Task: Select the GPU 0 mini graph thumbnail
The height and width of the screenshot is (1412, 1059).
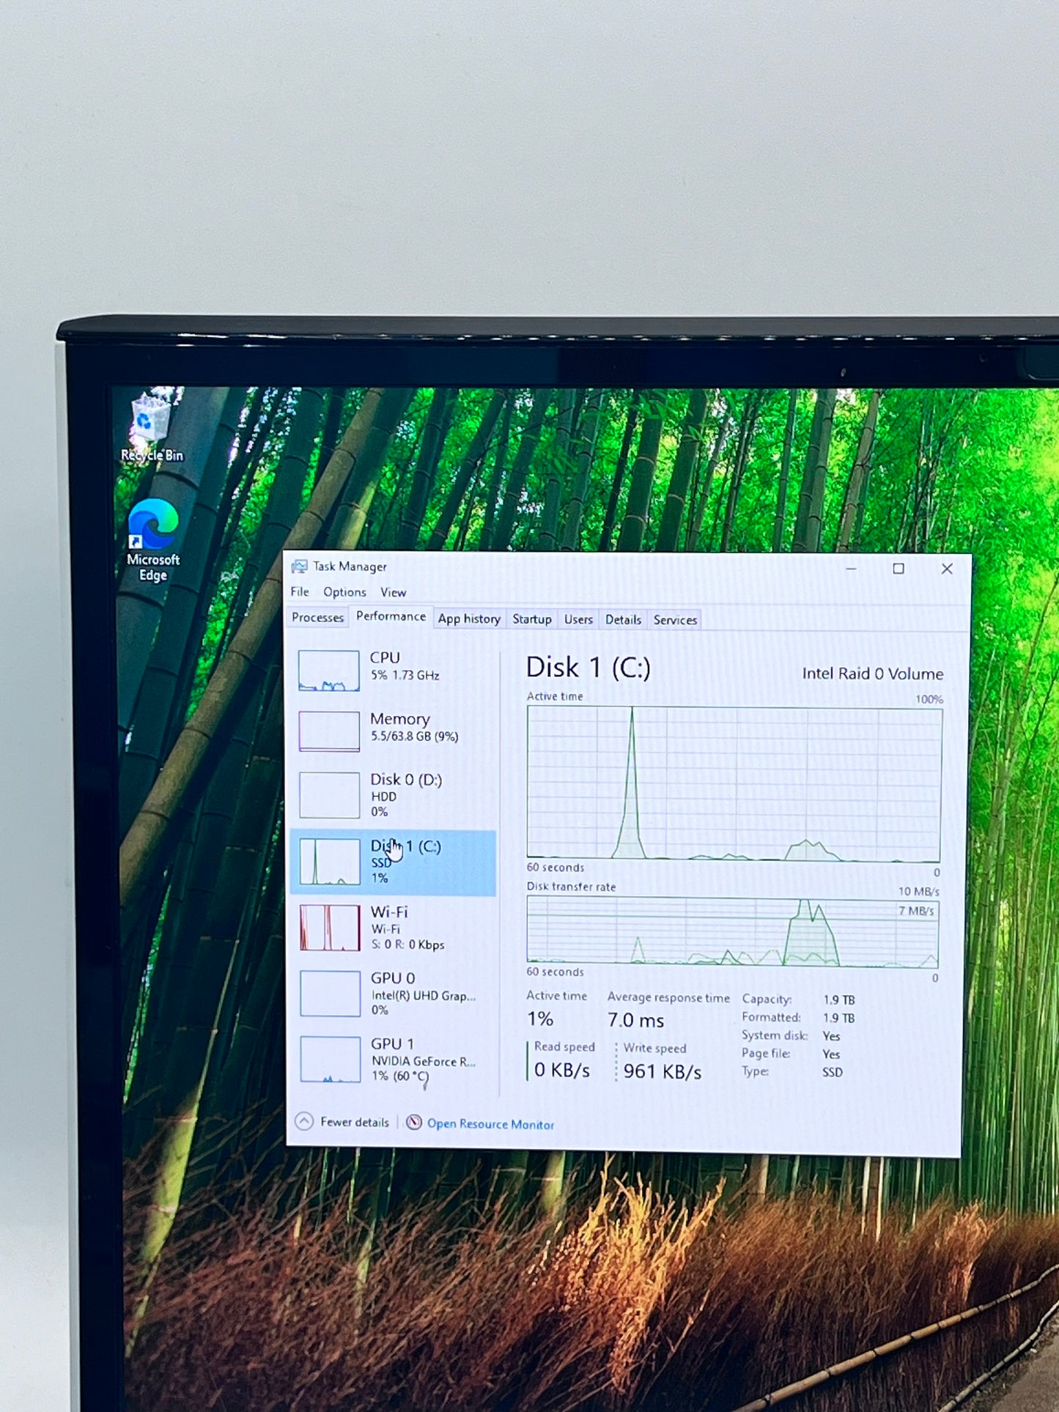Action: (x=330, y=994)
